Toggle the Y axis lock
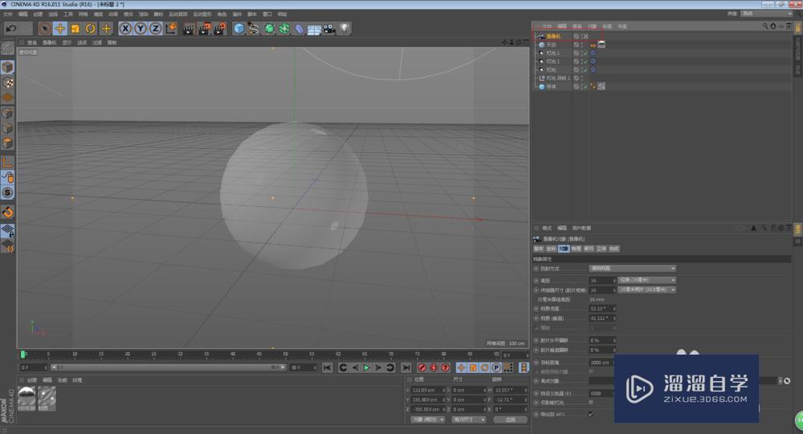 point(141,29)
